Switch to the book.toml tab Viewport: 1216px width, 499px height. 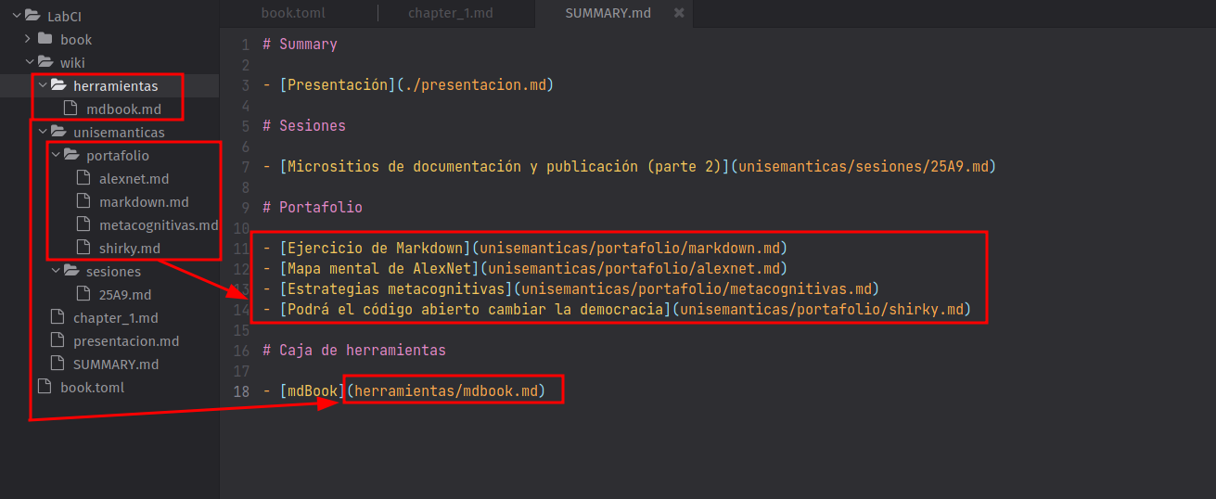293,13
